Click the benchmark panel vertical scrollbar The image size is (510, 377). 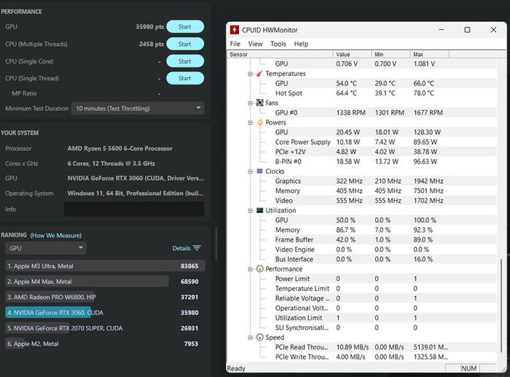(216, 244)
